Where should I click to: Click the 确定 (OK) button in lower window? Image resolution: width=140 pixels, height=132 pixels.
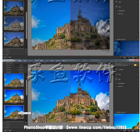pos(133,131)
